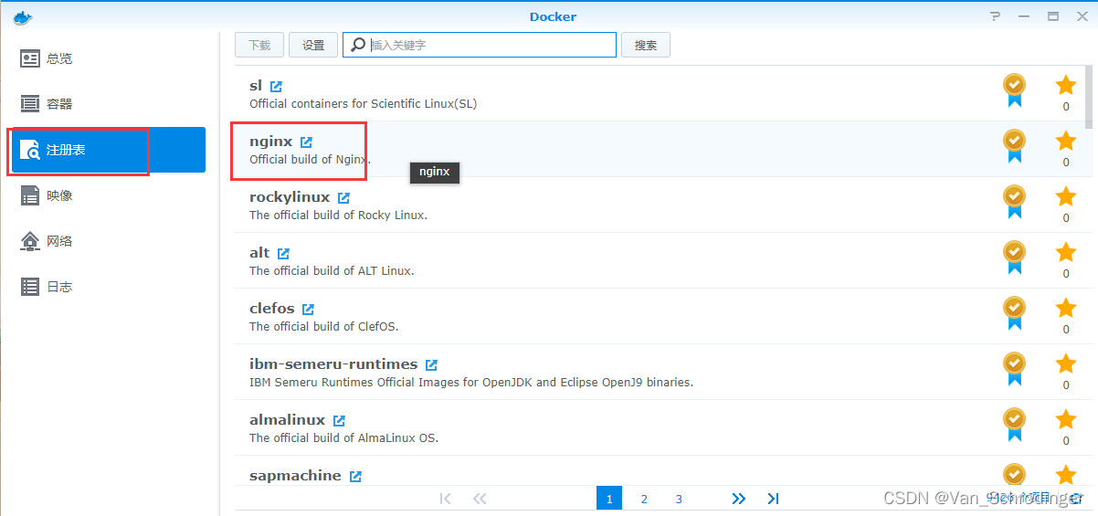Click 'The official build of ClefOS.' text
This screenshot has width=1098, height=516.
tap(324, 327)
